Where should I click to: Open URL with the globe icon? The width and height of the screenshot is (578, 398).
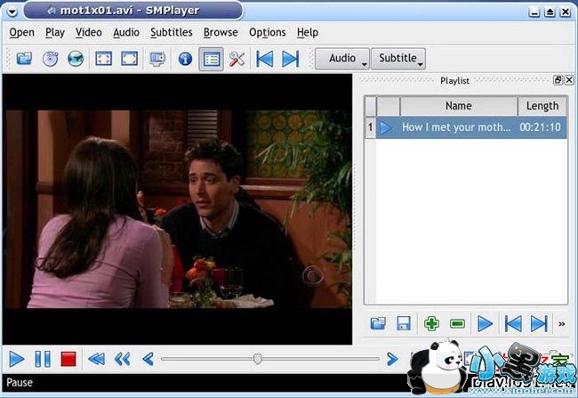[x=76, y=59]
